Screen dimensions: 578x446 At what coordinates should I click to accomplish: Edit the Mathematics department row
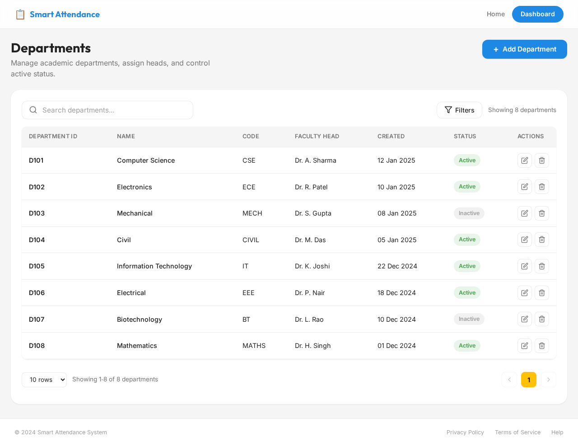tap(525, 346)
